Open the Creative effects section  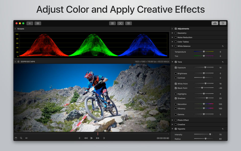[172, 124]
